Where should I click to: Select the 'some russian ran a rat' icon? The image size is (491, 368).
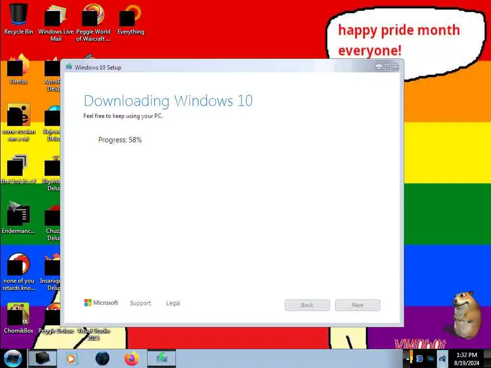[x=19, y=122]
